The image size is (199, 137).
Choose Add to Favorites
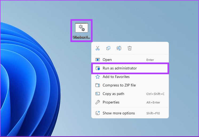(x=116, y=77)
